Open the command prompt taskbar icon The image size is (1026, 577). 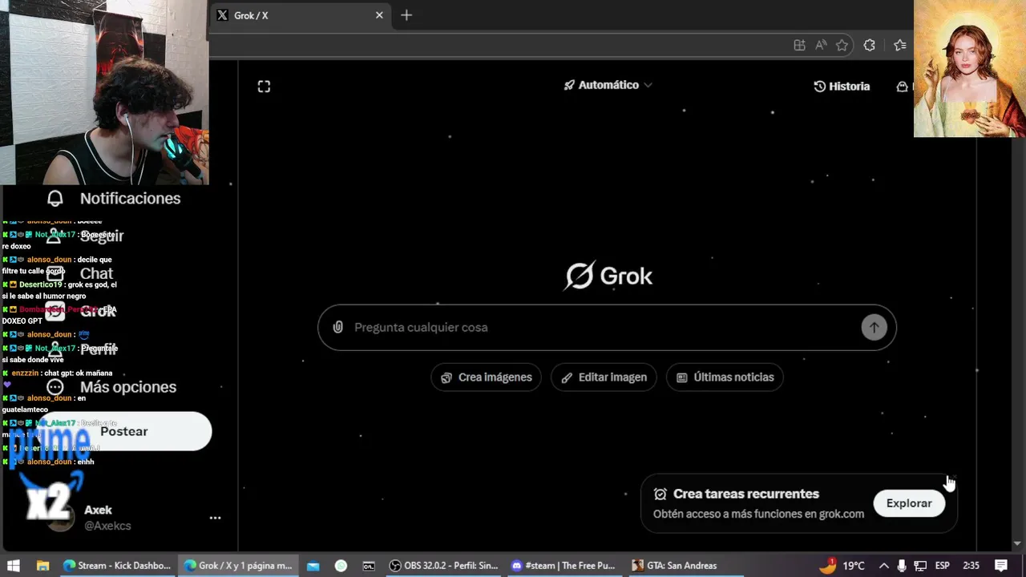coord(369,566)
